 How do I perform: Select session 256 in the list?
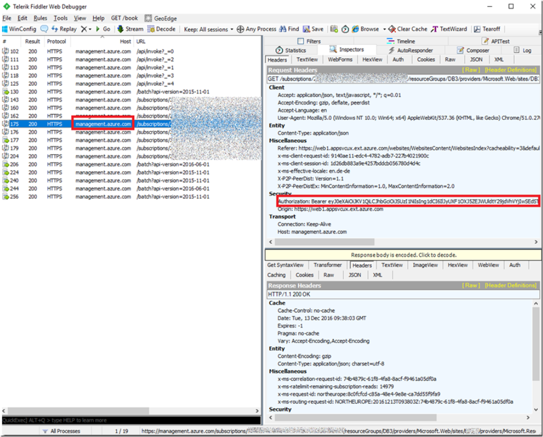pyautogui.click(x=131, y=197)
